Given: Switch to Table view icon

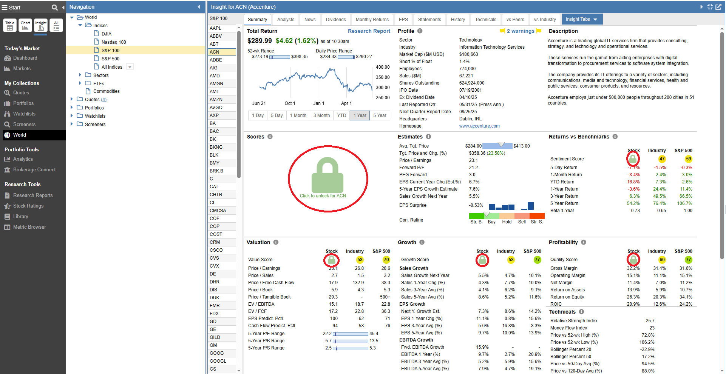Looking at the screenshot, I should tap(10, 25).
